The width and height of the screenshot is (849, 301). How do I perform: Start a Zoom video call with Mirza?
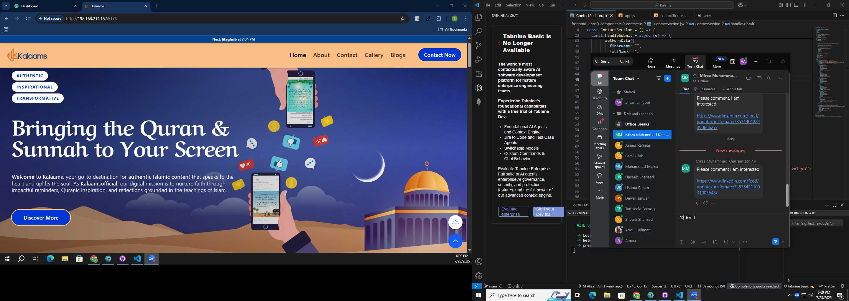[748, 78]
